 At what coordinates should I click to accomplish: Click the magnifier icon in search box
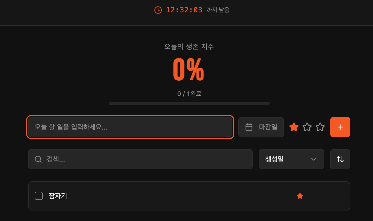[38, 159]
